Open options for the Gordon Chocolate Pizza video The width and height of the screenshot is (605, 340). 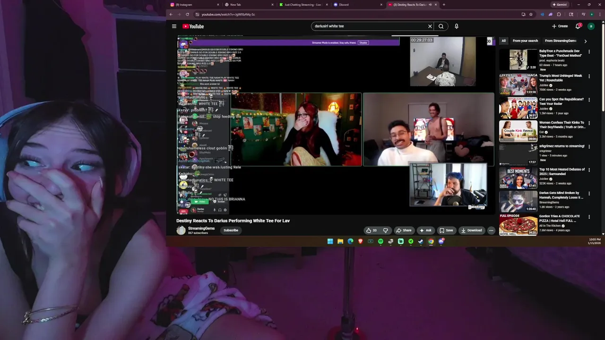(x=589, y=217)
